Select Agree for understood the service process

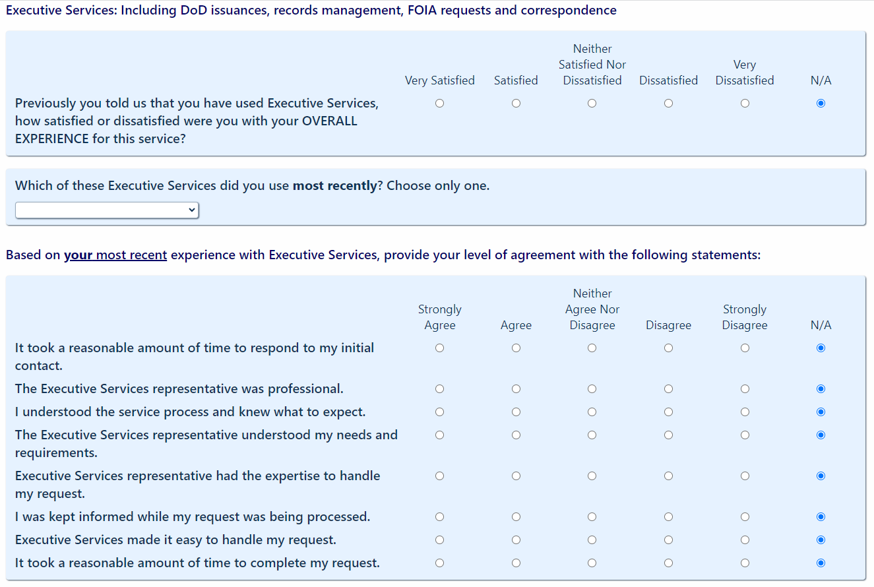click(516, 412)
